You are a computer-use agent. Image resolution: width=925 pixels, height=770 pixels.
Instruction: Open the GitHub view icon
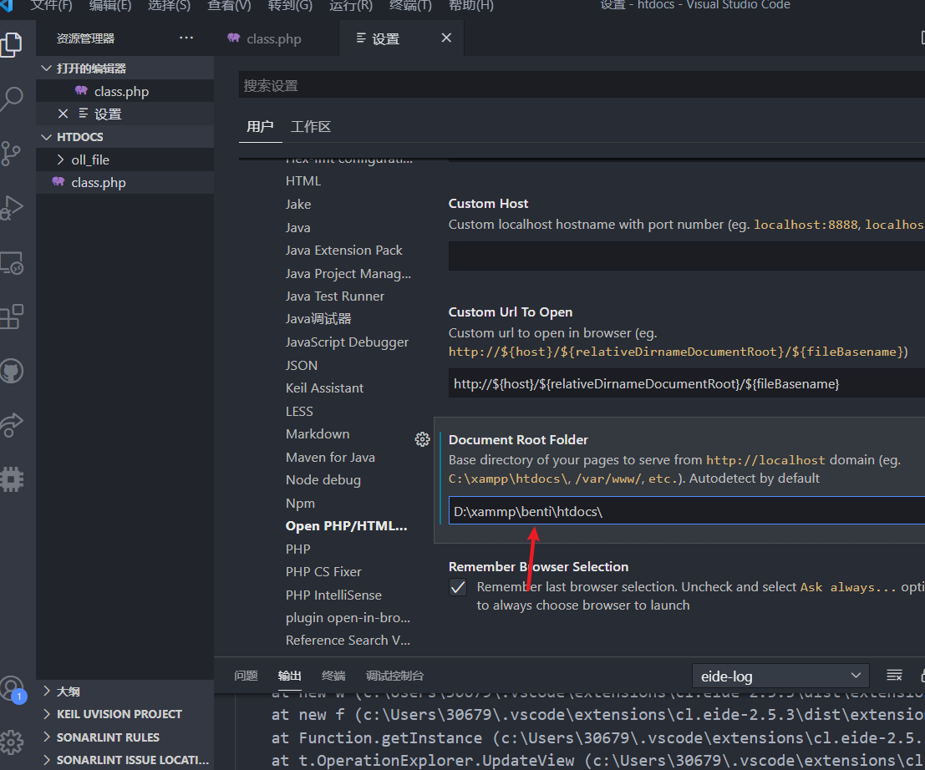(x=12, y=372)
